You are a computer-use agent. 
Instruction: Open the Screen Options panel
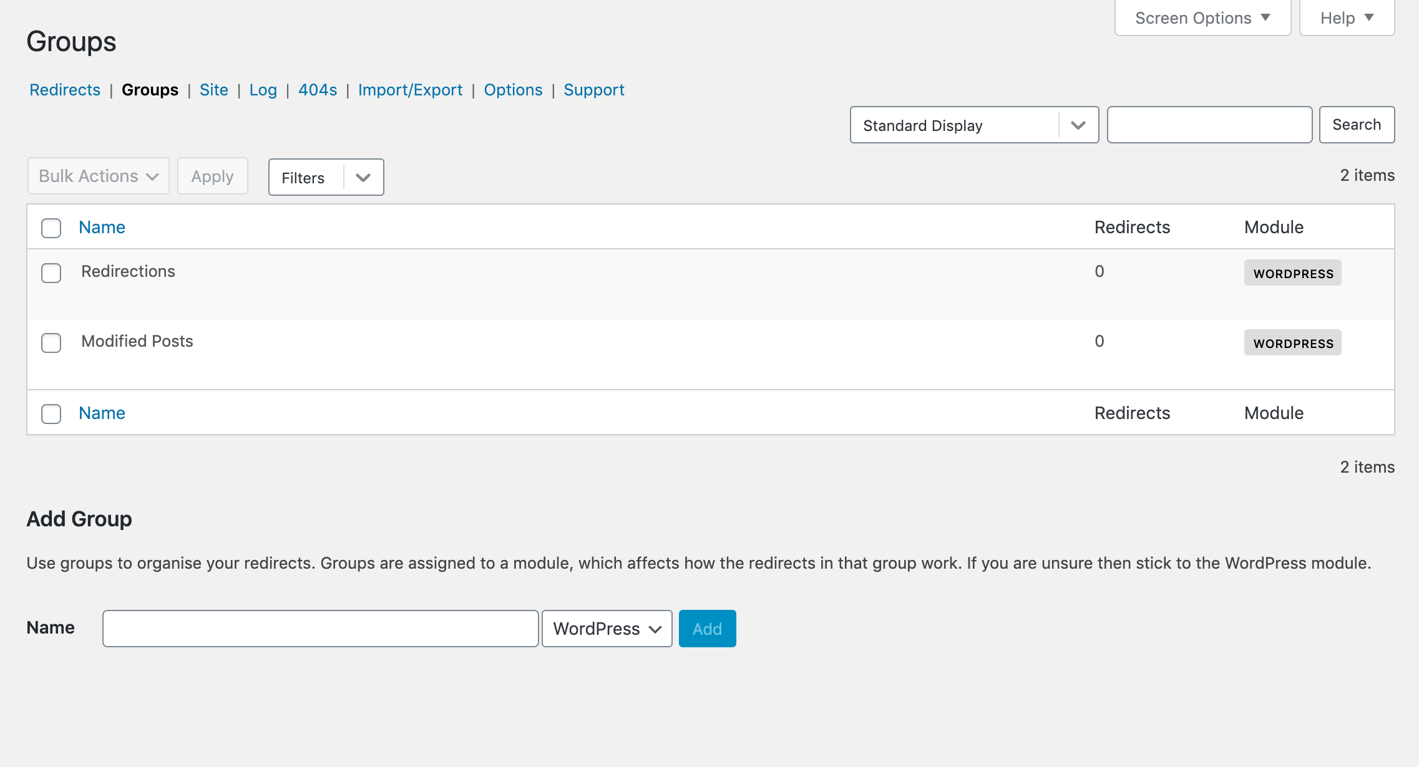1202,18
